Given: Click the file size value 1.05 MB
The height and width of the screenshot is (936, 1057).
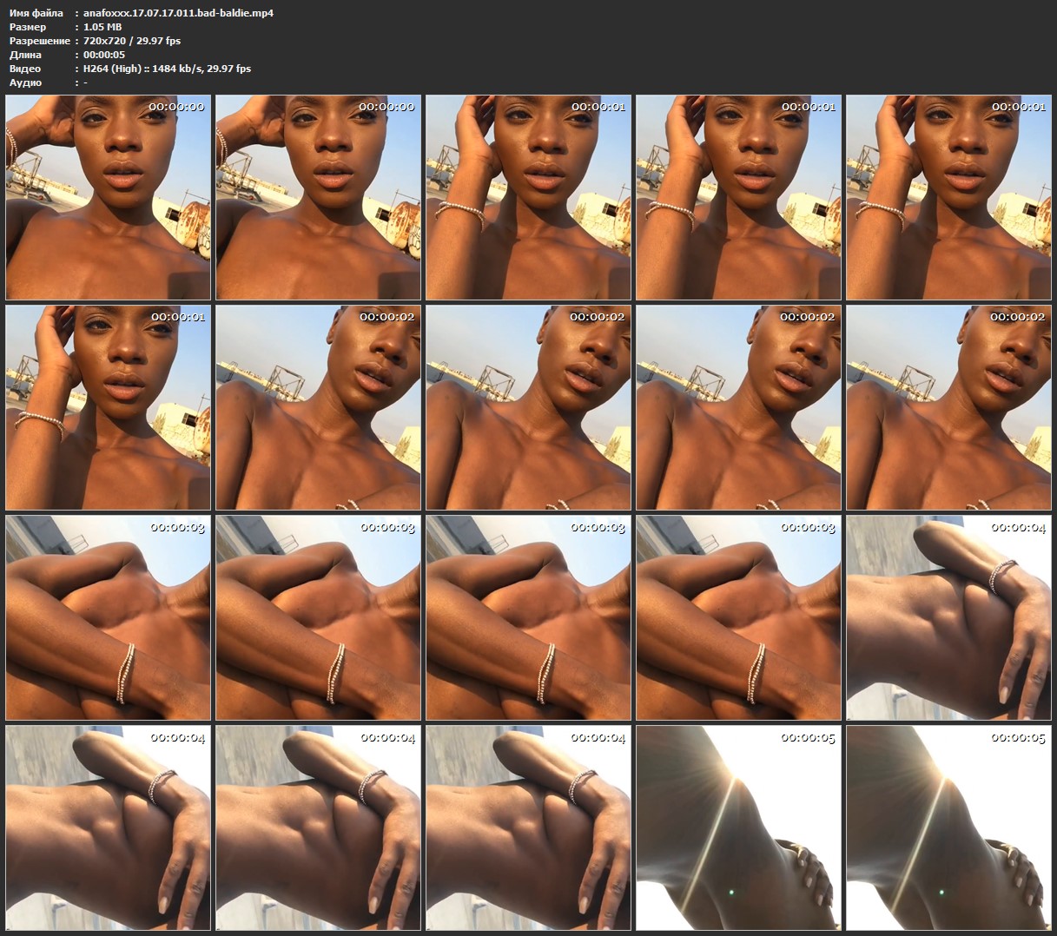Looking at the screenshot, I should 102,27.
